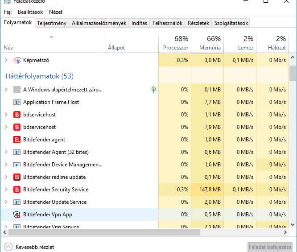Expand the Képmetsző process group

[x=6, y=60]
